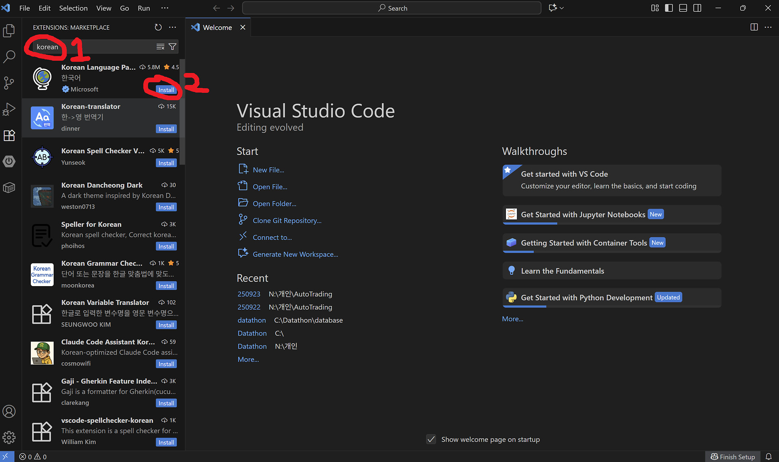
Task: Select the Welcome tab
Action: (x=217, y=27)
